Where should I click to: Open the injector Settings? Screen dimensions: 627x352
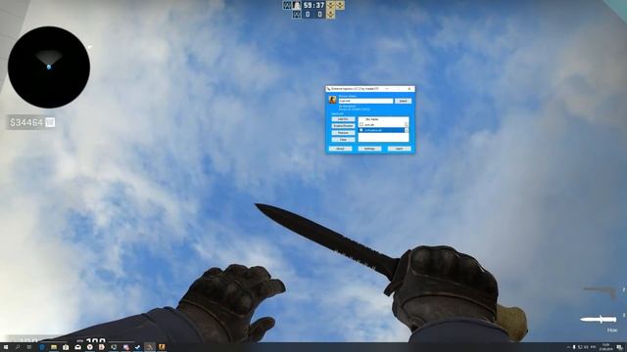coord(369,149)
